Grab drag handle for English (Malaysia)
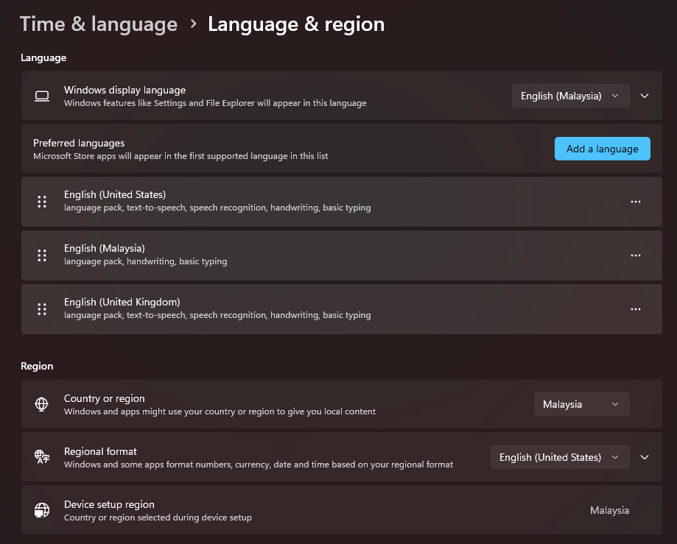Viewport: 677px width, 544px height. coord(42,255)
